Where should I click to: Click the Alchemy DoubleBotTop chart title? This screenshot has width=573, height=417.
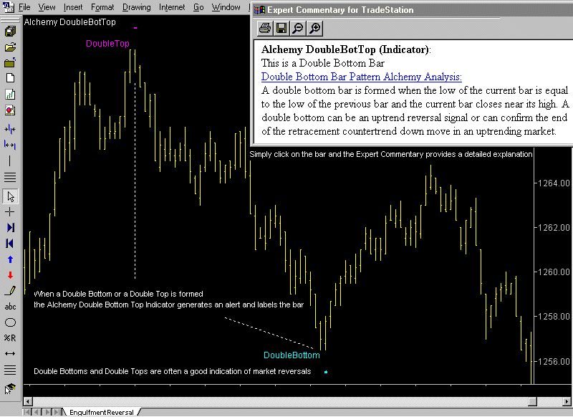coord(69,22)
